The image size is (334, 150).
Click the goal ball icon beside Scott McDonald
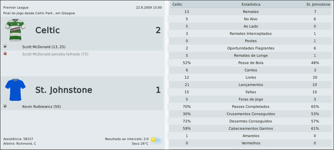(x=5, y=46)
